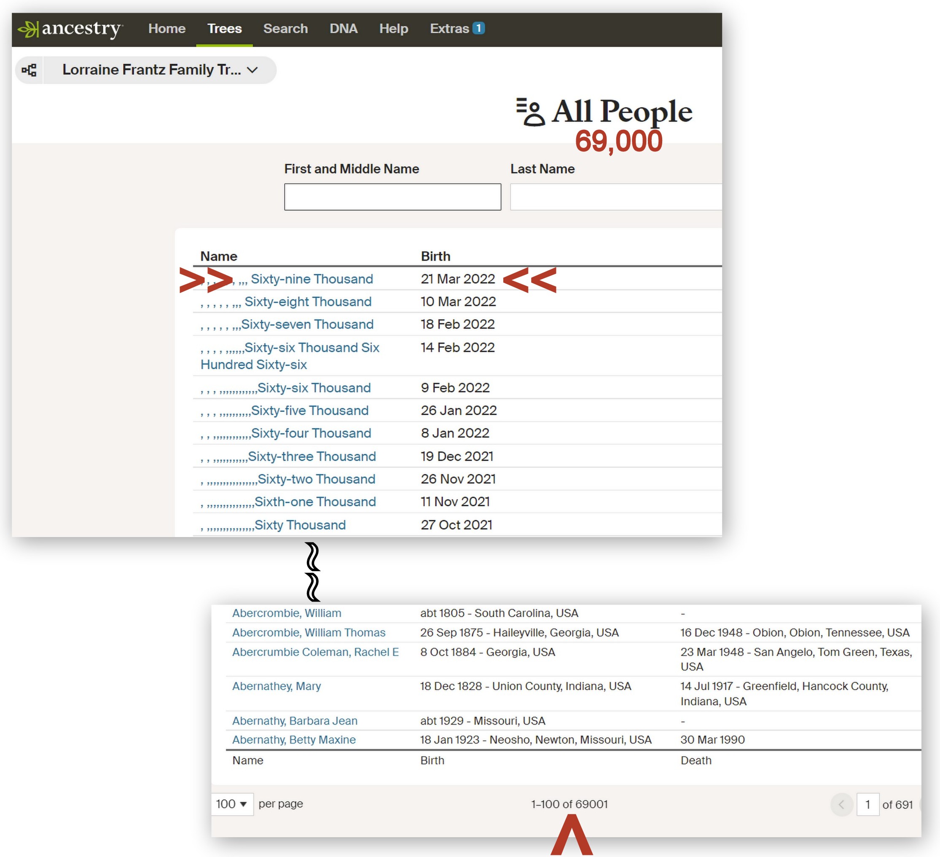Viewport: 940px width, 857px height.
Task: Open Abernathy, Betty Maxine profile
Action: click(294, 739)
